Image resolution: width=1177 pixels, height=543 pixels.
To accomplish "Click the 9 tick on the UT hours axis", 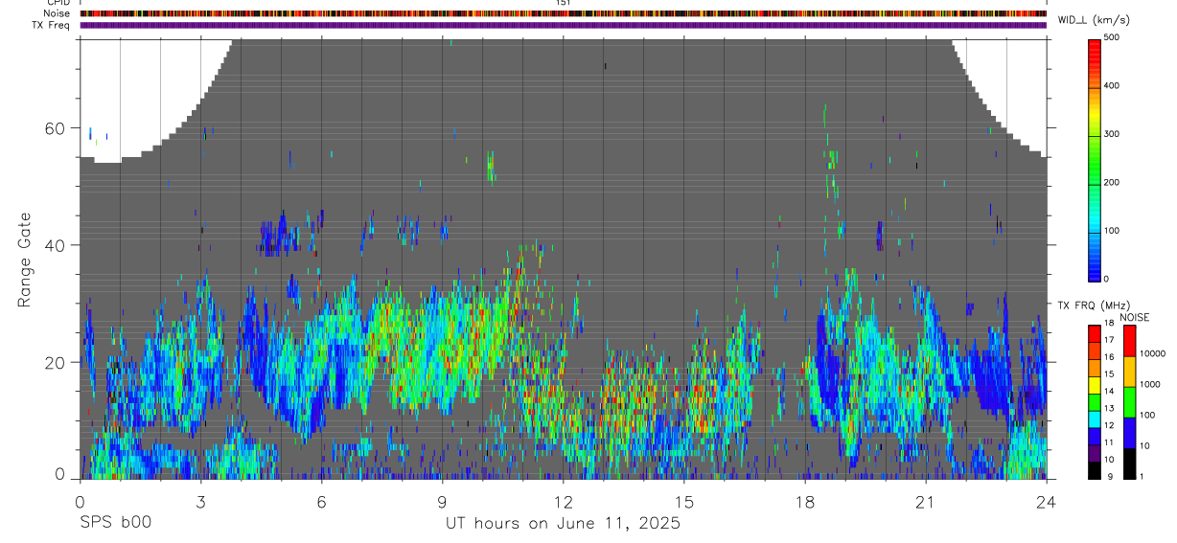I will click(442, 502).
